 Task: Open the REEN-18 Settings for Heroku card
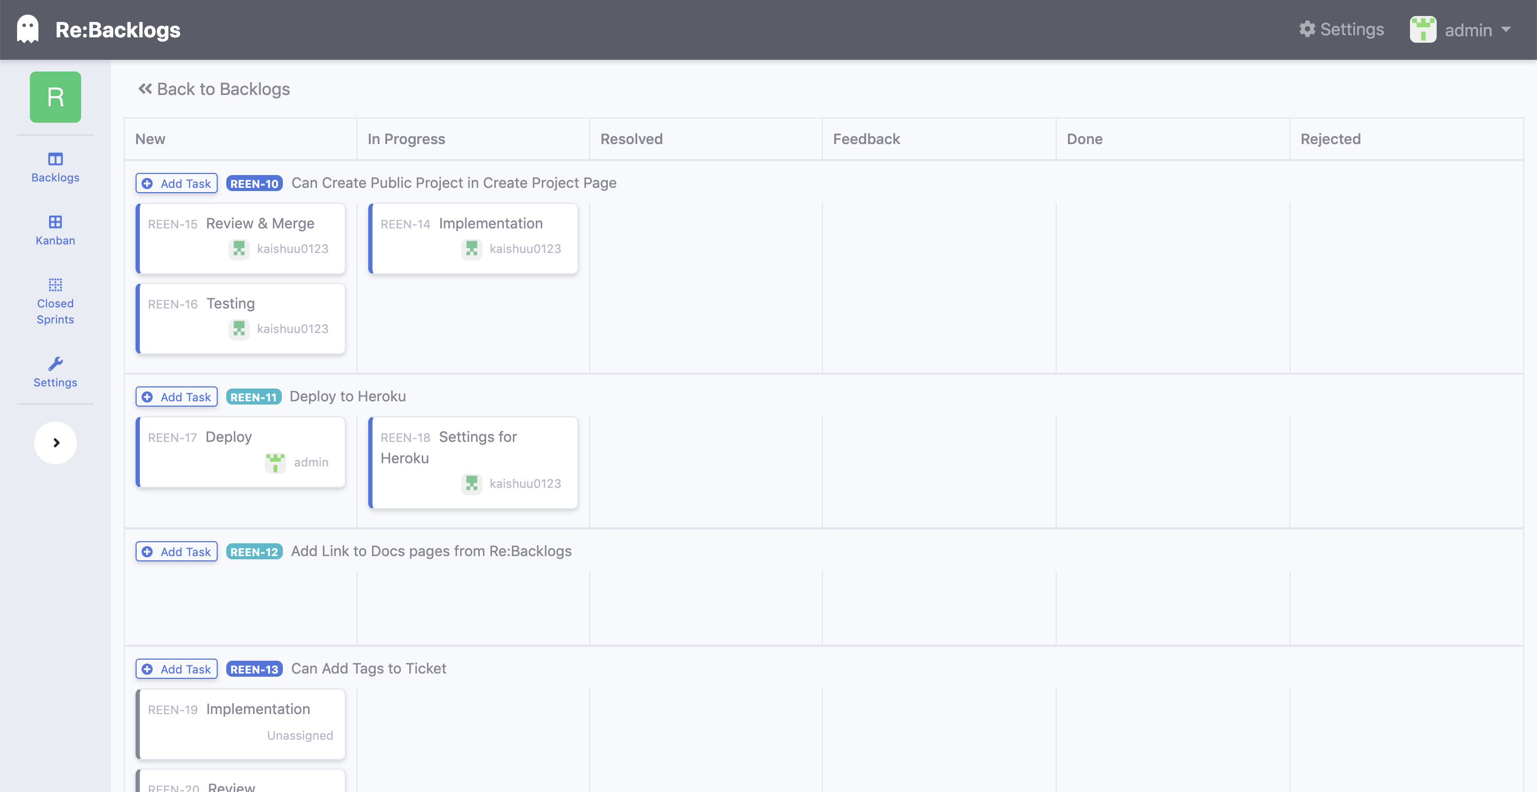pos(473,462)
